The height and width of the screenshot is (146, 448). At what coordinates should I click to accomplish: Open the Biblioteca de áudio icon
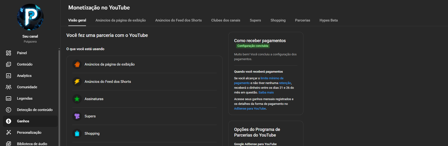(9, 143)
